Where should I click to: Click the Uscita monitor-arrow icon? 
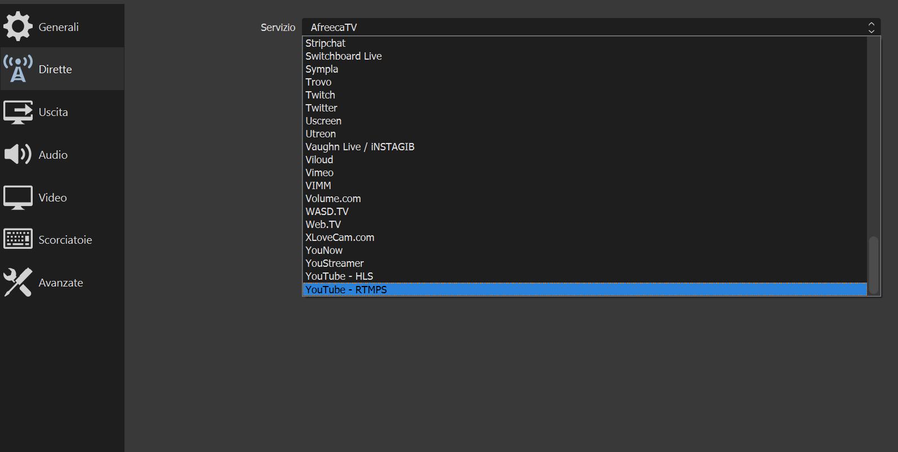tap(18, 112)
